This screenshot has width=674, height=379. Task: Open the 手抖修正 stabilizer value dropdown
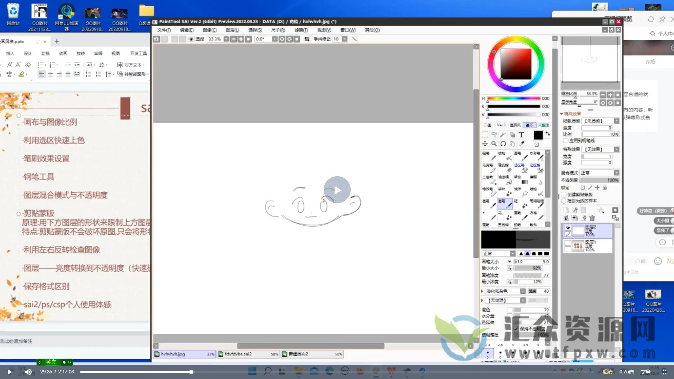pos(344,39)
